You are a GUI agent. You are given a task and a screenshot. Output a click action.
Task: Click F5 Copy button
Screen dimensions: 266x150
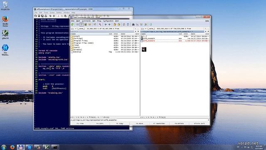120,123
